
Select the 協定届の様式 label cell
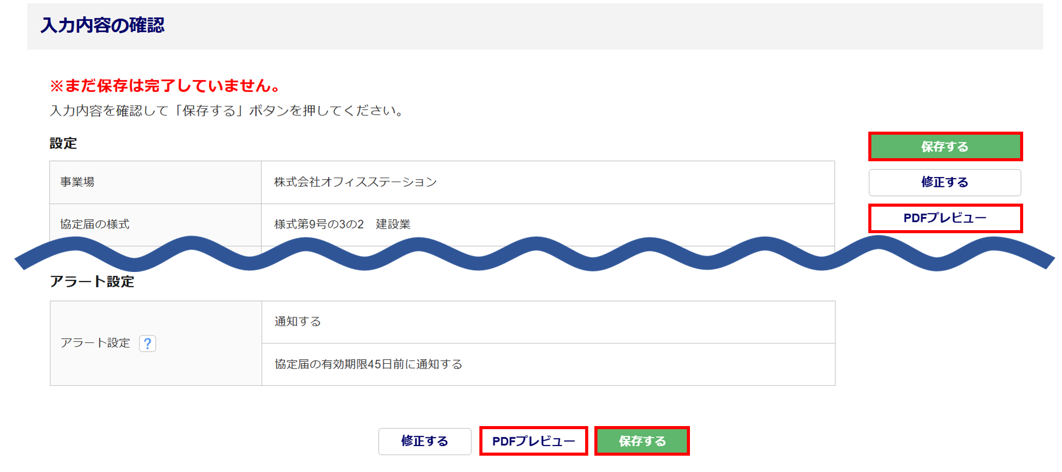95,224
